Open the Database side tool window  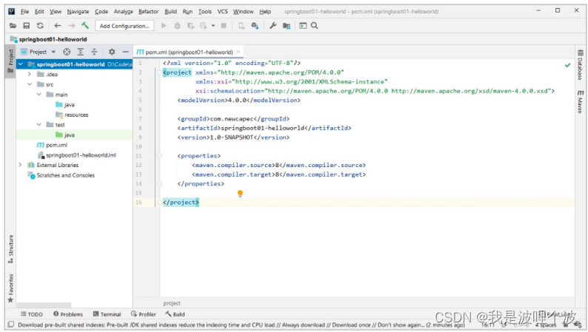click(x=580, y=64)
